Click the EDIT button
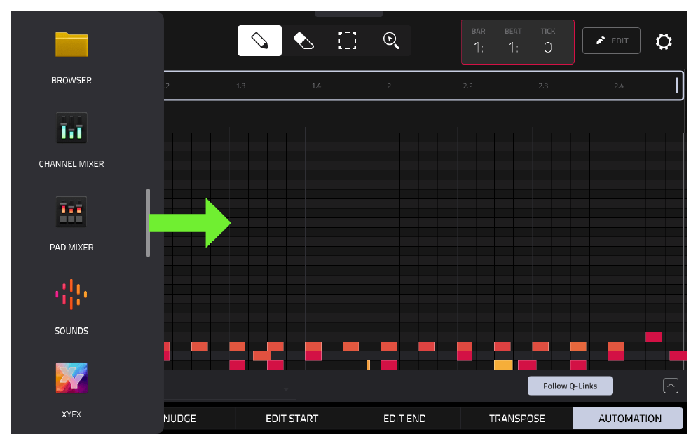The image size is (698, 446). [x=611, y=41]
